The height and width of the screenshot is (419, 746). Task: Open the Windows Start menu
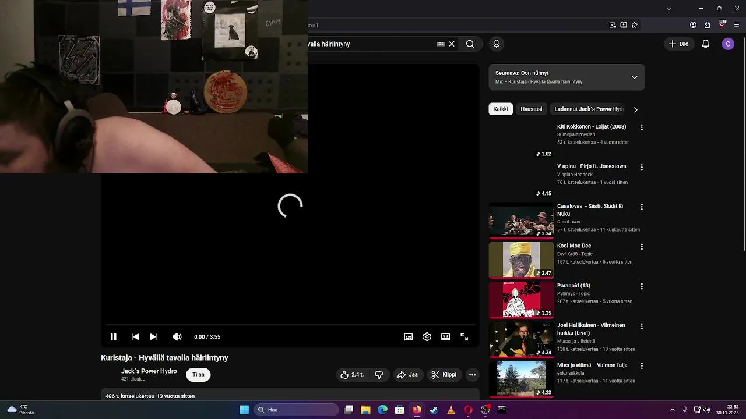click(x=244, y=410)
